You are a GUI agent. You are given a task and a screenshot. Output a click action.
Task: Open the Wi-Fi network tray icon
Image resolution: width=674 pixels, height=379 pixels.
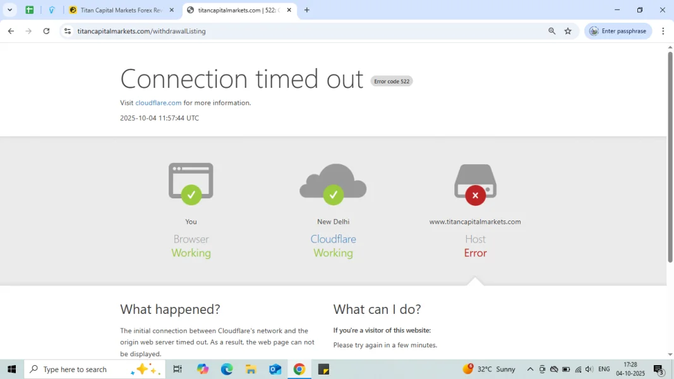coord(578,369)
